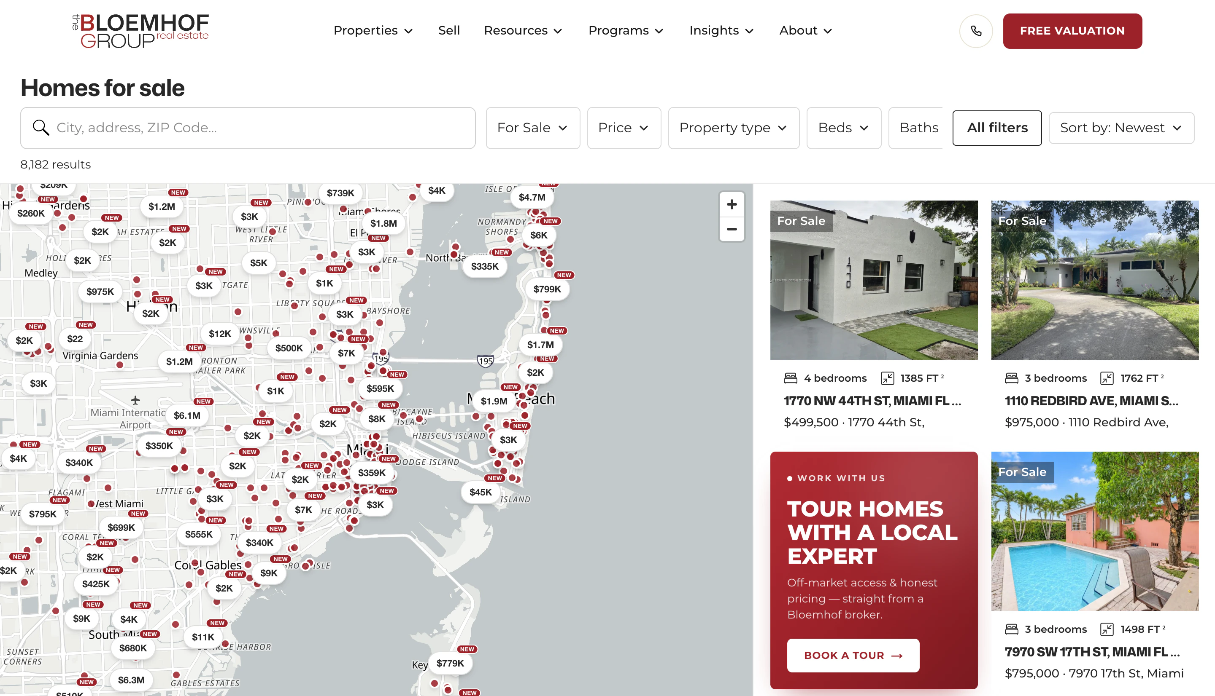1215x696 pixels.
Task: Click the phone call icon button
Action: (976, 31)
